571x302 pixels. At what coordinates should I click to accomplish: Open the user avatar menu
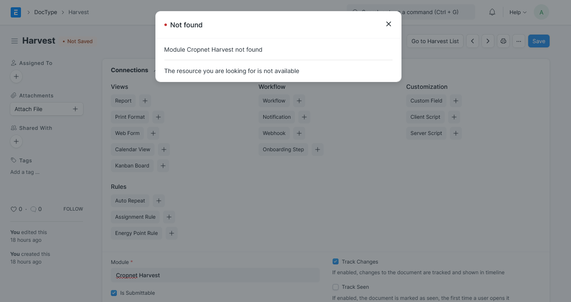pyautogui.click(x=541, y=12)
